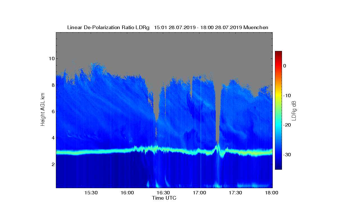This screenshot has width=337, height=224.
Task: Click the height tick label 8
Action: pyautogui.click(x=53, y=85)
